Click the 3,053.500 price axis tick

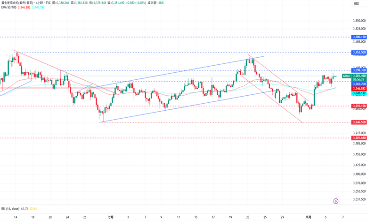[x=359, y=191]
